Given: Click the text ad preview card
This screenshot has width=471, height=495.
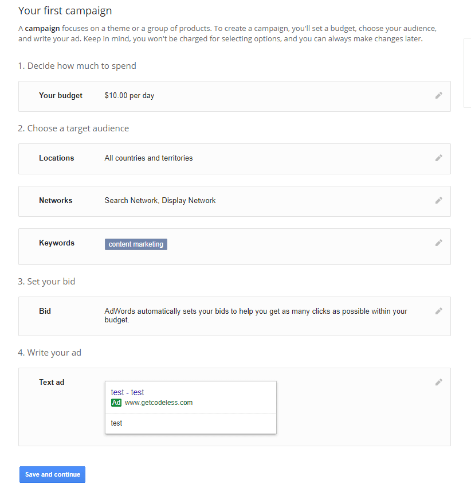Looking at the screenshot, I should (x=190, y=407).
